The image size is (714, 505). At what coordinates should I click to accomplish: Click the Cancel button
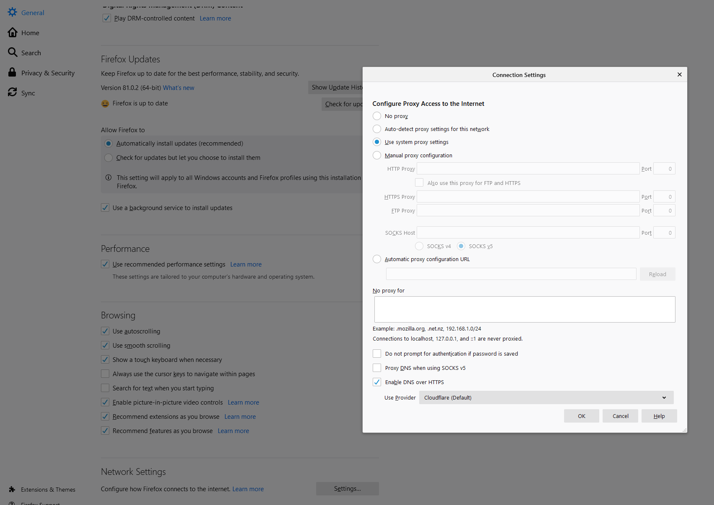coord(620,416)
